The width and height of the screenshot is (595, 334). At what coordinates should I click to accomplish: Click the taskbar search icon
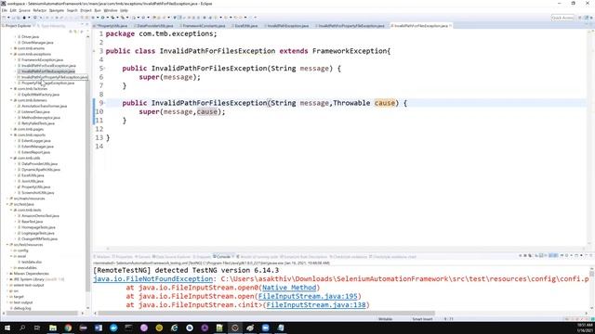[22, 328]
